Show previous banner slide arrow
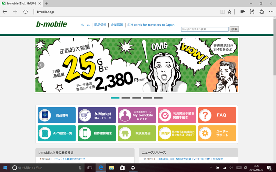Viewport: 276px width, 172px height. click(41, 65)
